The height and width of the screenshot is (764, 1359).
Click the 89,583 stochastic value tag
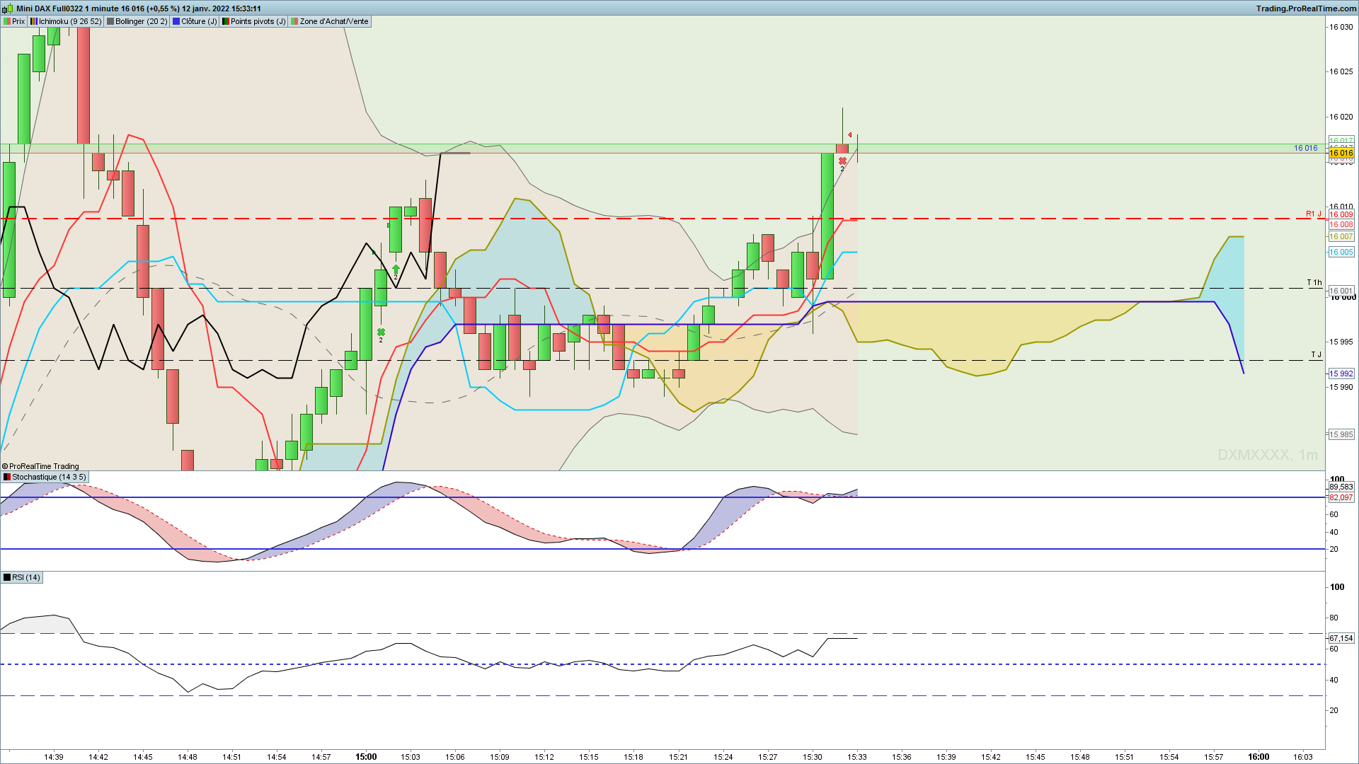(x=1341, y=487)
